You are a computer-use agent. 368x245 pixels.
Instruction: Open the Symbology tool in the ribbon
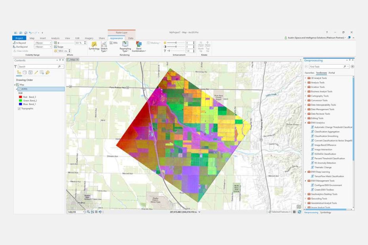pos(94,46)
